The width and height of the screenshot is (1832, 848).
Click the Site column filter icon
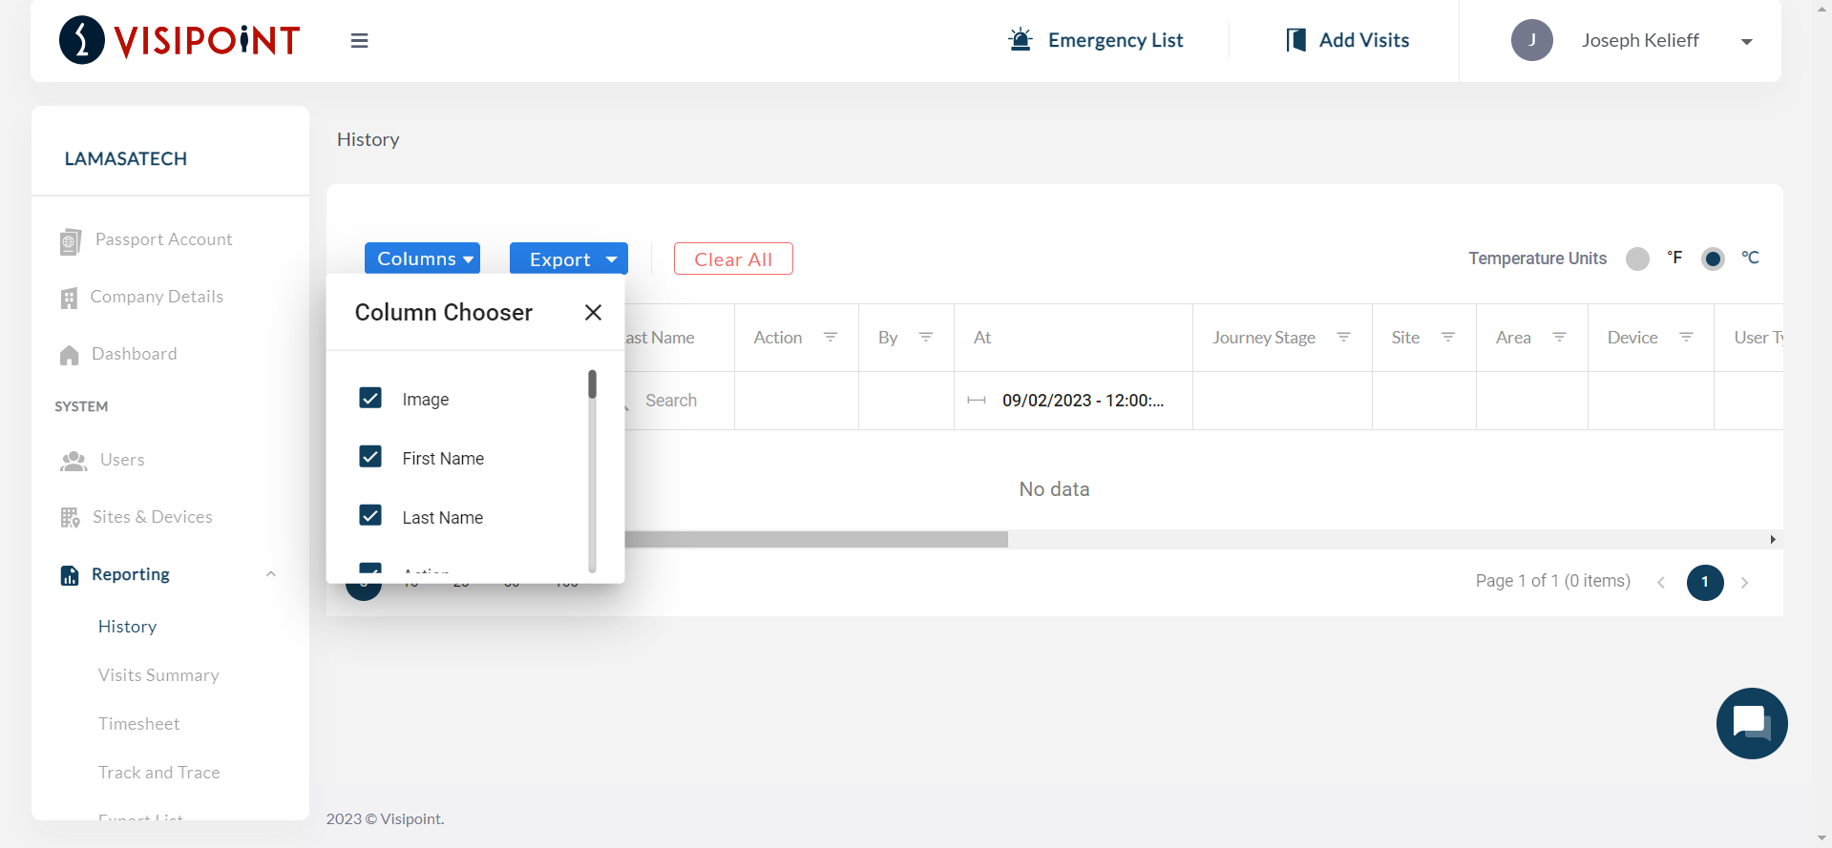[1447, 338]
